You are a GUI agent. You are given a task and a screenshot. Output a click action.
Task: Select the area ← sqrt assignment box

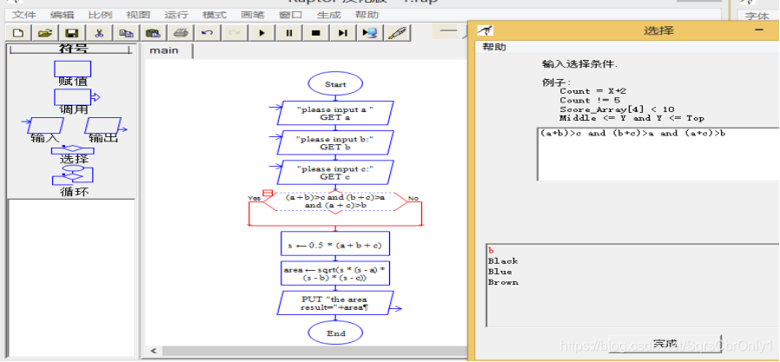coord(335,273)
